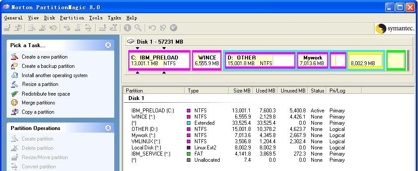This screenshot has height=171, width=418.
Task: Click the icon beside Redistribute free space
Action: pyautogui.click(x=15, y=93)
